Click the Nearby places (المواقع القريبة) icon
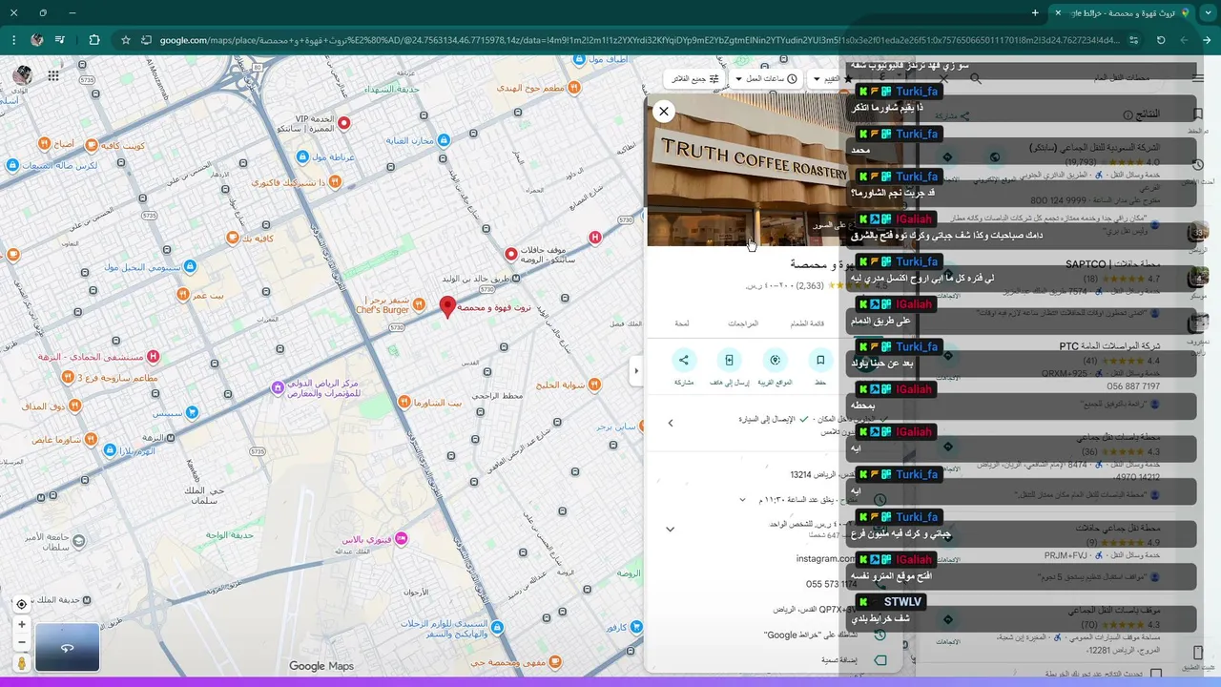Screen dimensions: 1221x687 coord(775,360)
